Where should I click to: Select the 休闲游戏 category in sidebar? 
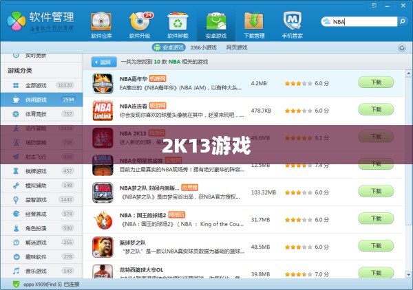click(41, 100)
